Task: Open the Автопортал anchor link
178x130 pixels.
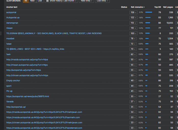Action: 12,23
